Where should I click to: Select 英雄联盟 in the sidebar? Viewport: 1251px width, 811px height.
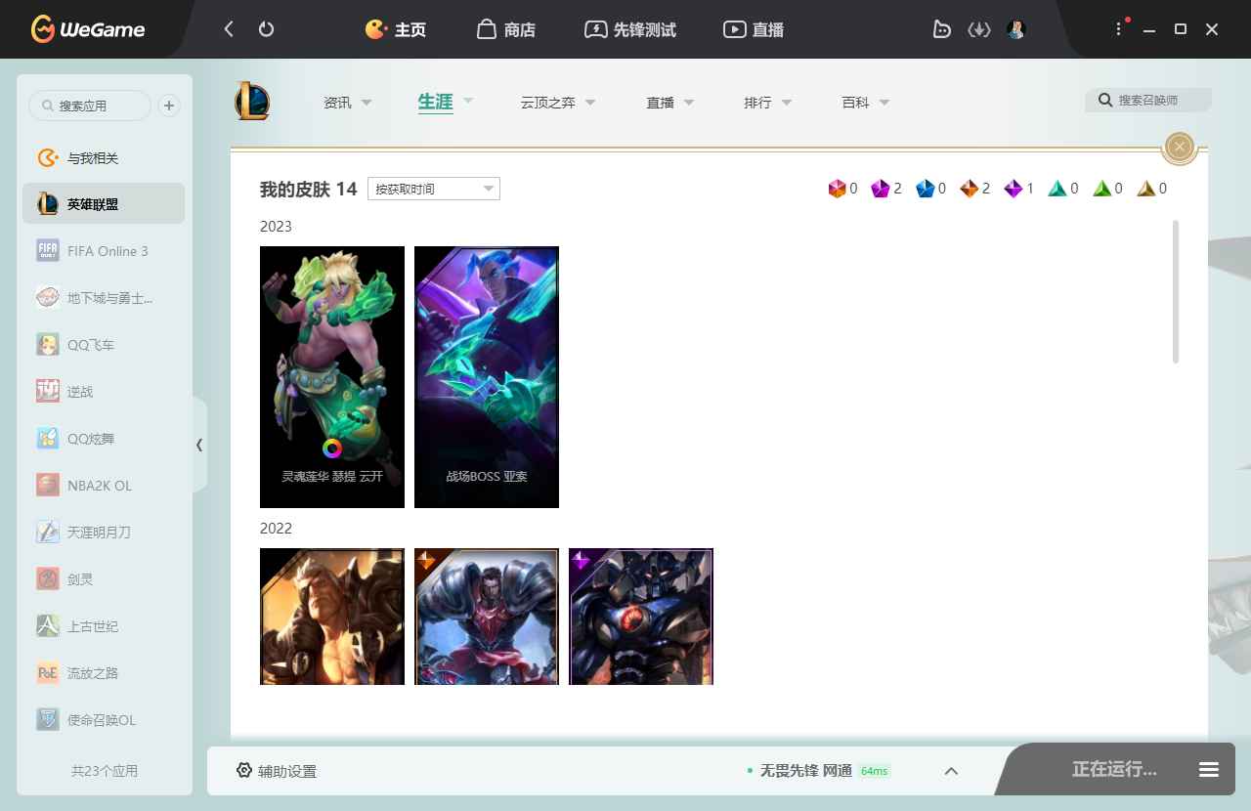pos(104,204)
